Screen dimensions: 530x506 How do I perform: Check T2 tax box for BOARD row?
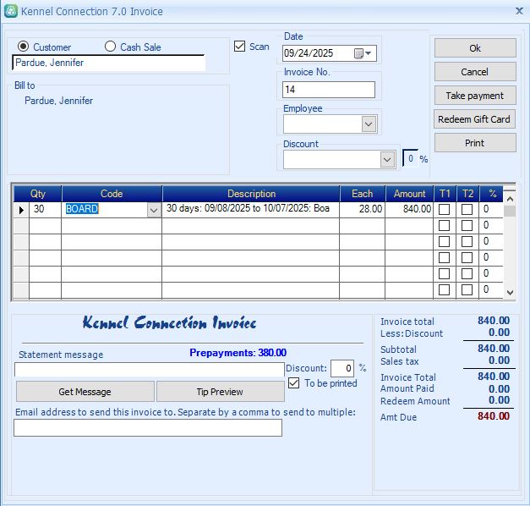(x=467, y=209)
